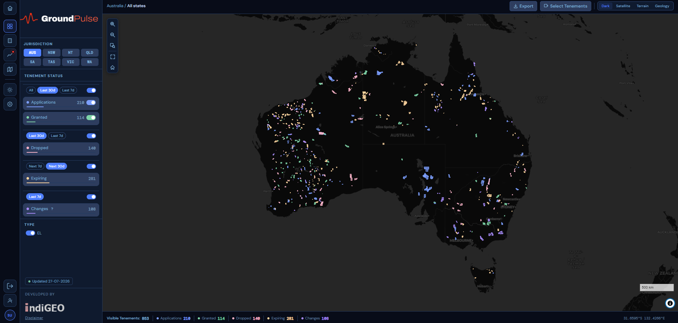This screenshot has height=323, width=678.
Task: Select AUS jurisdiction
Action: [x=32, y=53]
